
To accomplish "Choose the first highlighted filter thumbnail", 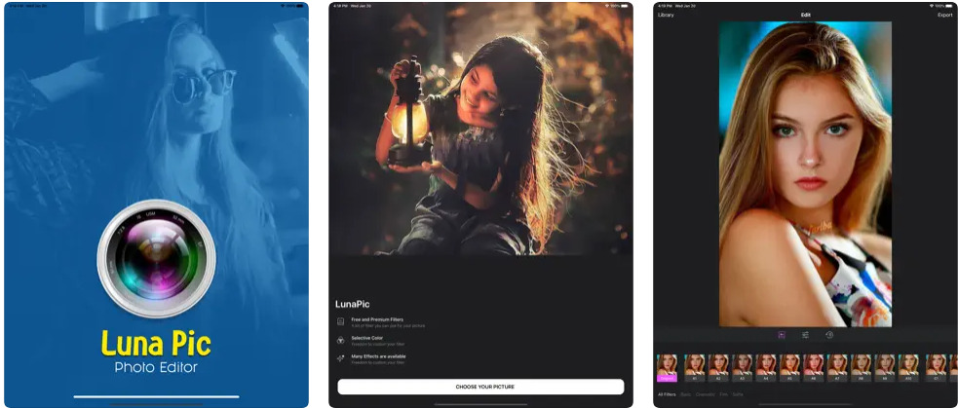I will point(669,366).
